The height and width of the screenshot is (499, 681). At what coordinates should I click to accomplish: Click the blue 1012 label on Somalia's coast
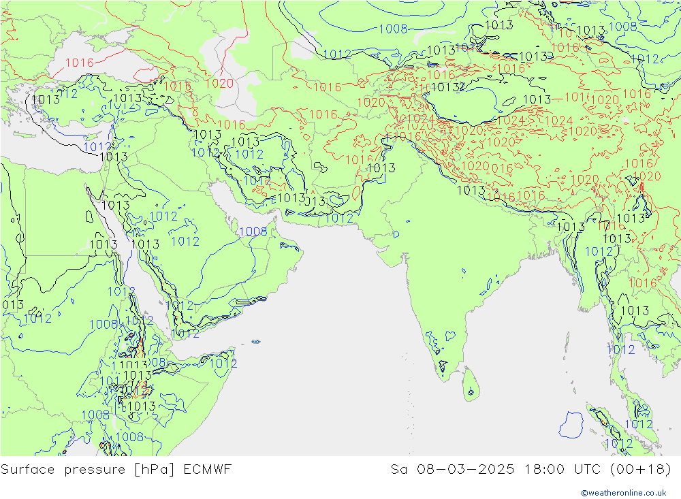click(223, 363)
